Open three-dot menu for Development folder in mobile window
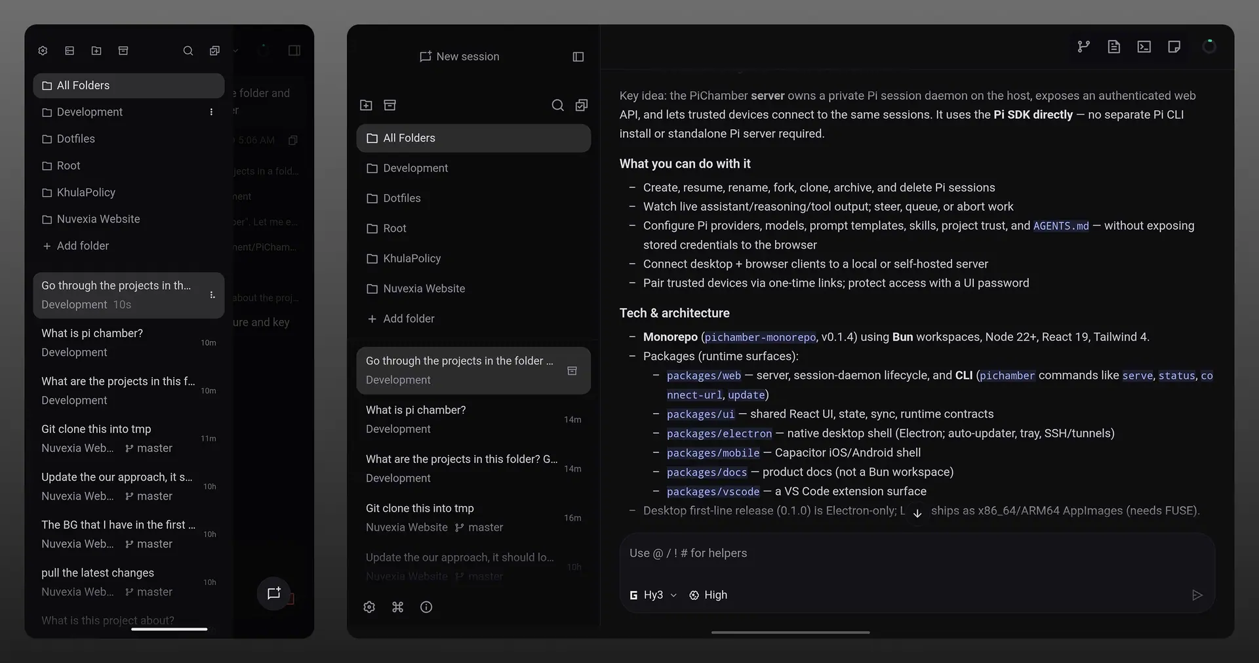Image resolution: width=1259 pixels, height=663 pixels. (211, 112)
